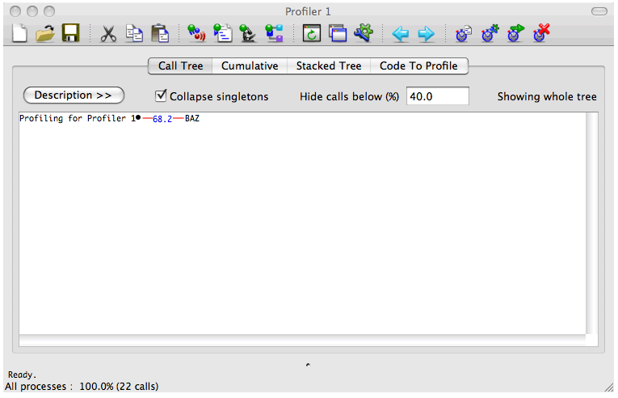Click the New document icon

19,33
